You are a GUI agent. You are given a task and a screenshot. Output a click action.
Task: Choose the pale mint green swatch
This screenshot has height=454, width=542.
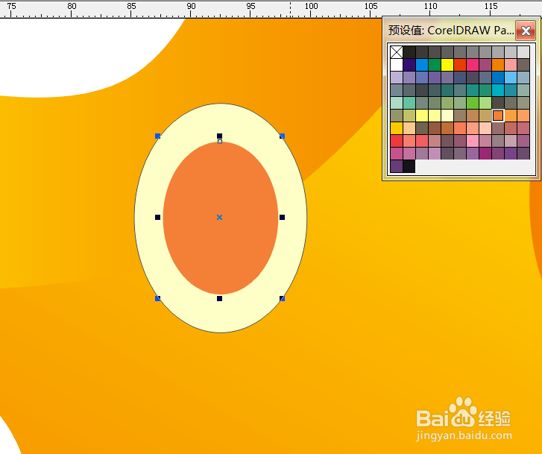[x=397, y=103]
